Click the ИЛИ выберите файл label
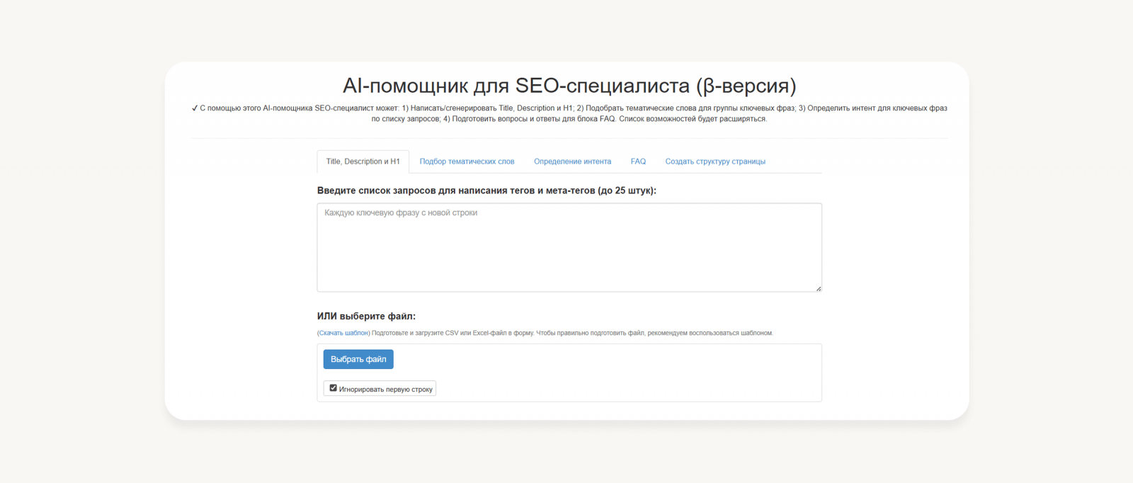This screenshot has width=1133, height=483. click(366, 317)
